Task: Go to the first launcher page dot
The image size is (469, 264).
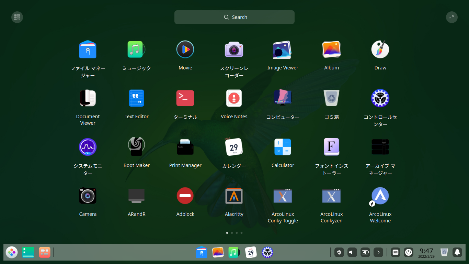Action: click(x=227, y=233)
